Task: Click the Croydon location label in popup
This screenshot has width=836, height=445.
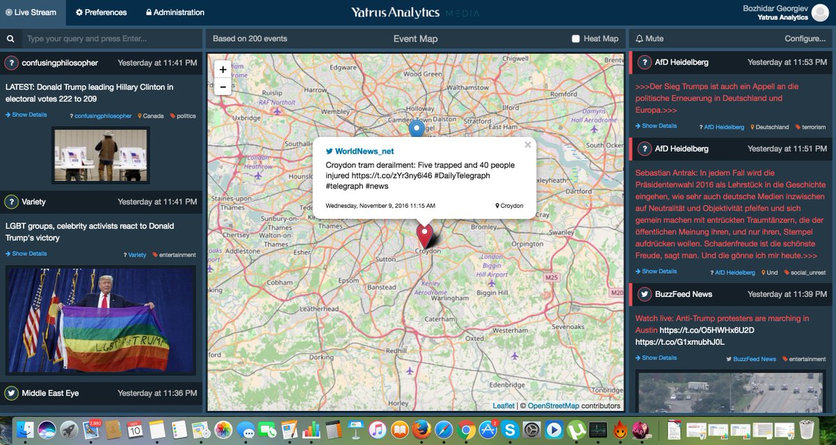Action: pos(509,206)
